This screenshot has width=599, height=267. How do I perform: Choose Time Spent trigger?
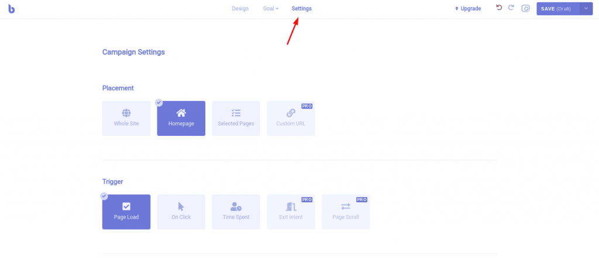tap(236, 212)
